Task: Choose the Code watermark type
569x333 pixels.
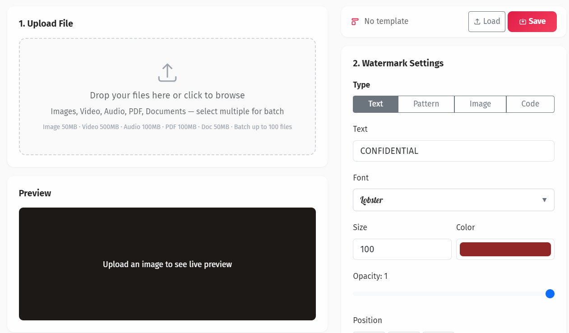Action: click(530, 104)
